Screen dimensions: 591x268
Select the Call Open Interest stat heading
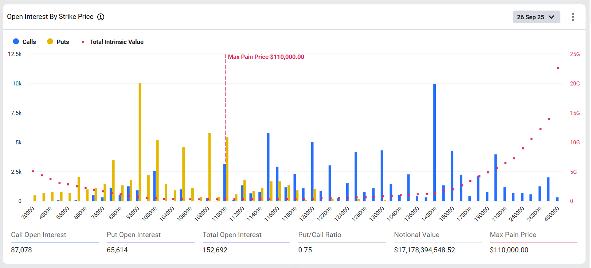(x=39, y=235)
